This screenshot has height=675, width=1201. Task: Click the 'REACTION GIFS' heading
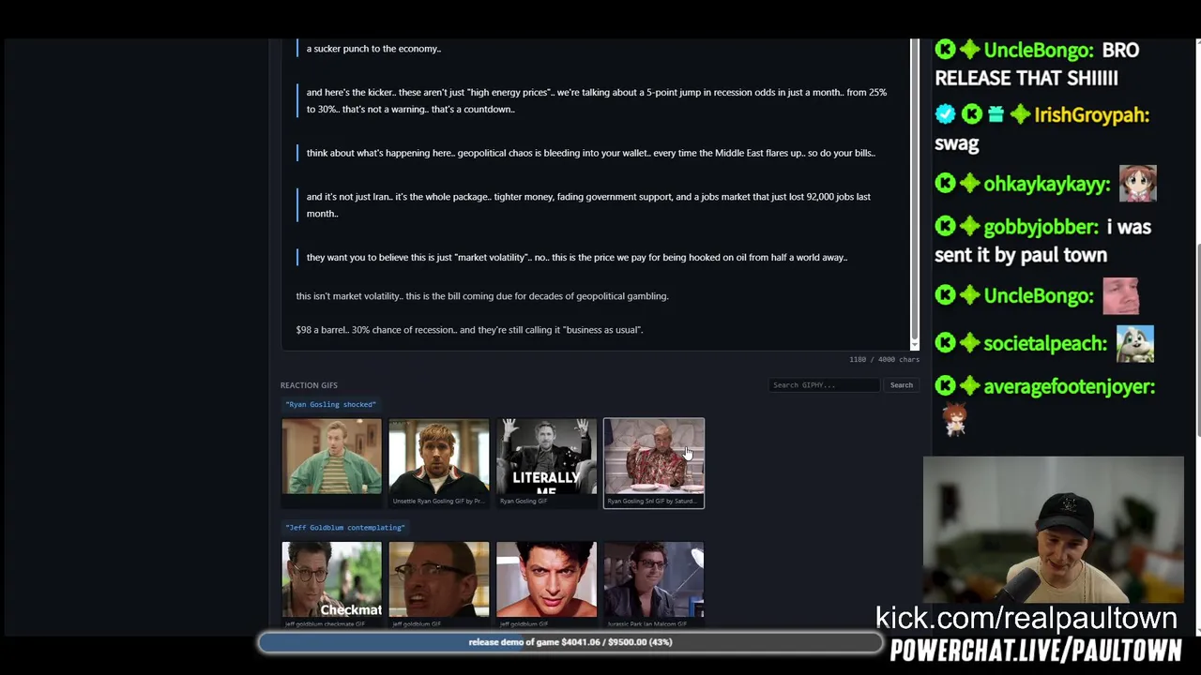(x=309, y=385)
